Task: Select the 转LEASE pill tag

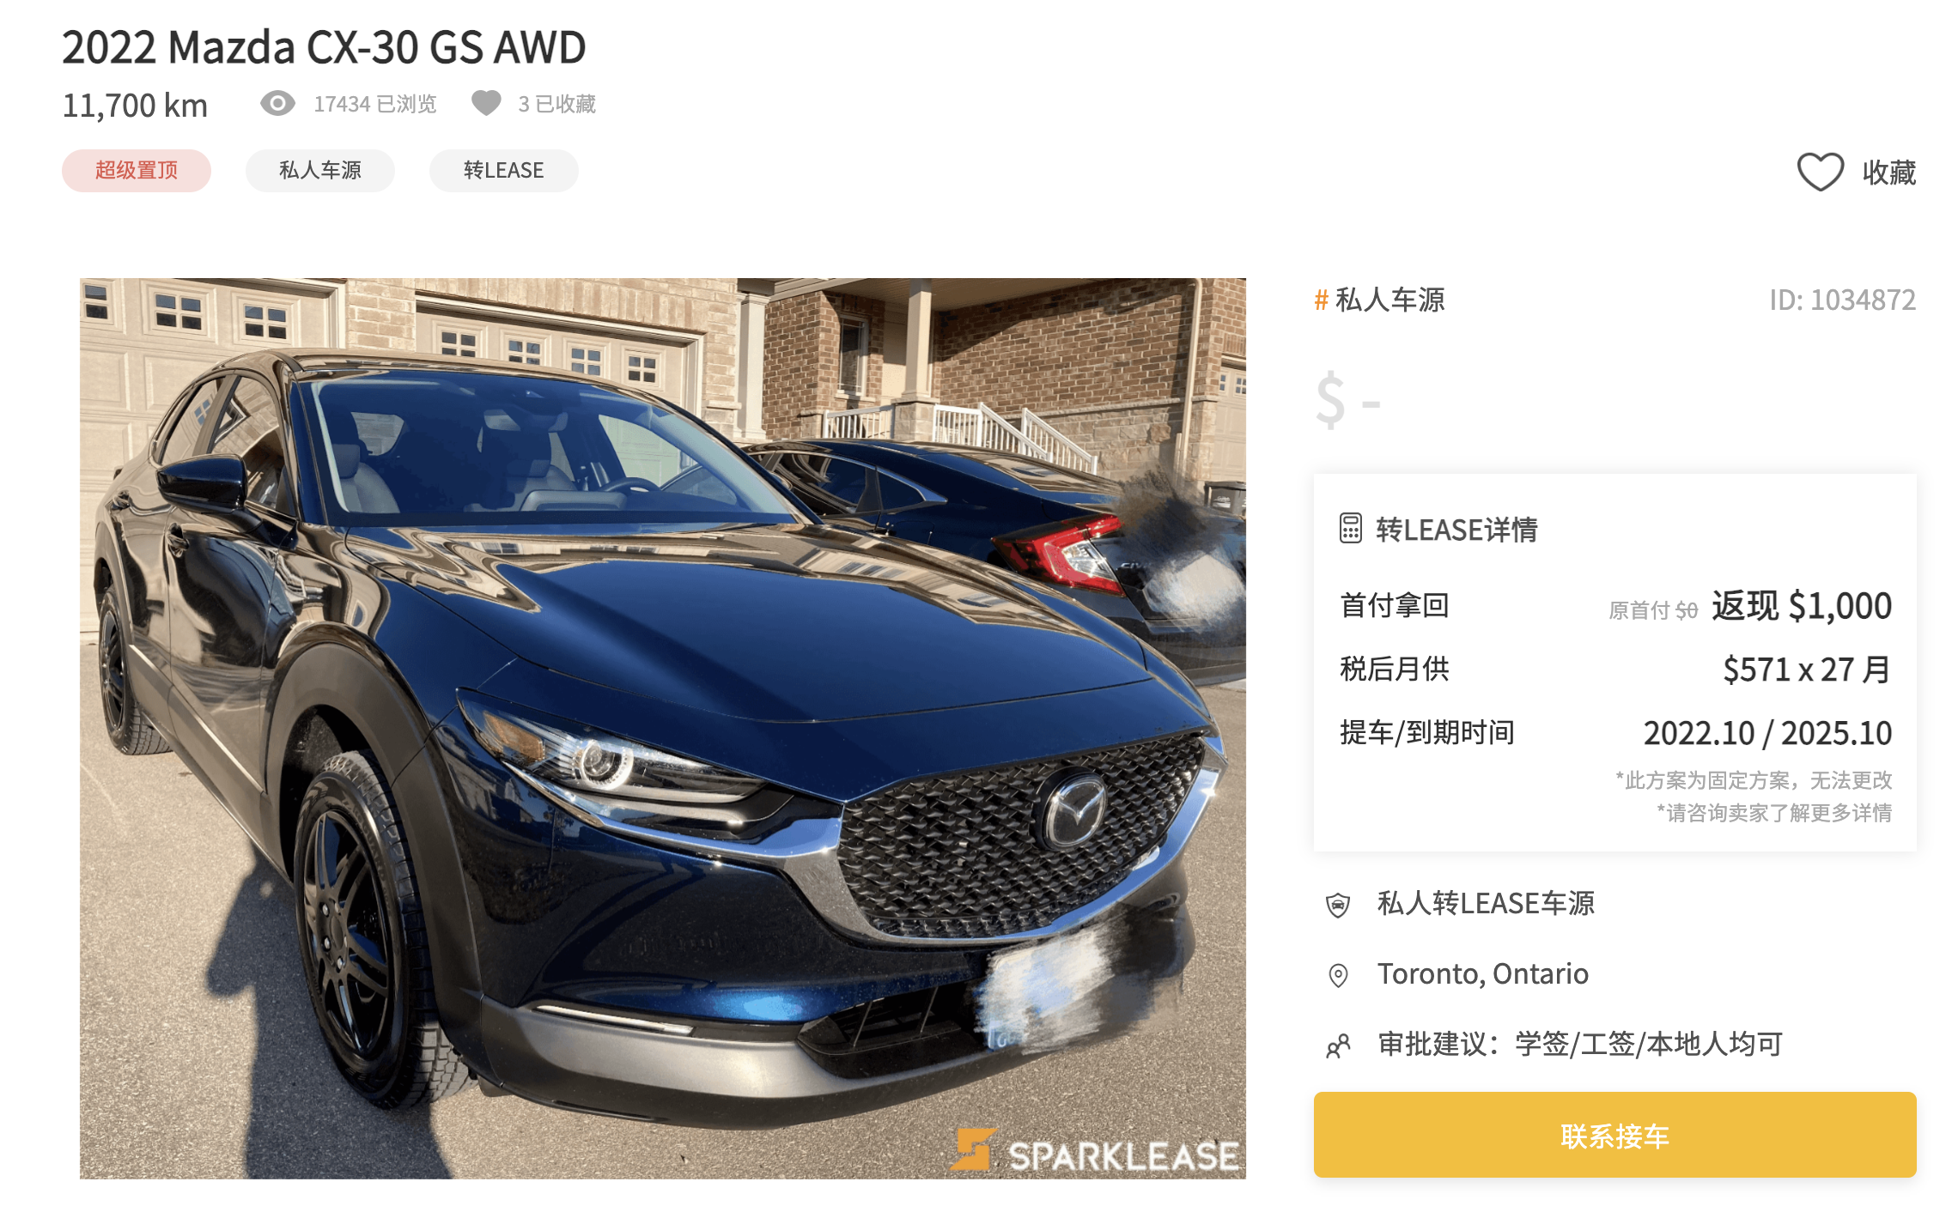Action: [504, 170]
